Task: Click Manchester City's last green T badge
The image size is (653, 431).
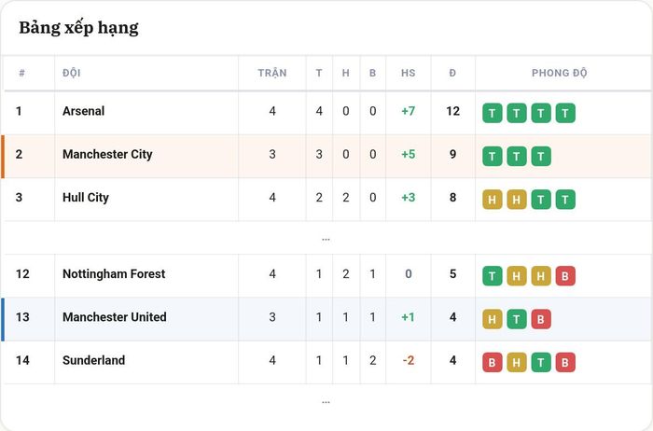Action: pyautogui.click(x=540, y=156)
